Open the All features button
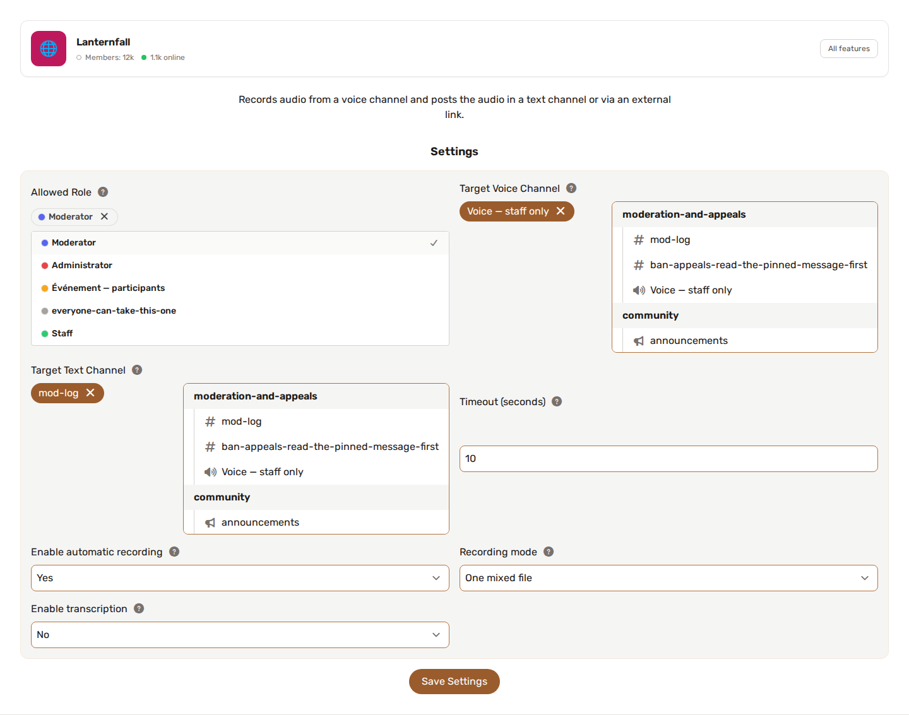 tap(848, 49)
